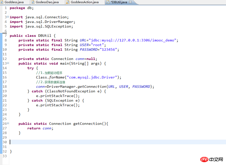This screenshot has width=226, height=165.
Task: Select the DBUtil.java tab label
Action: pos(119,2)
